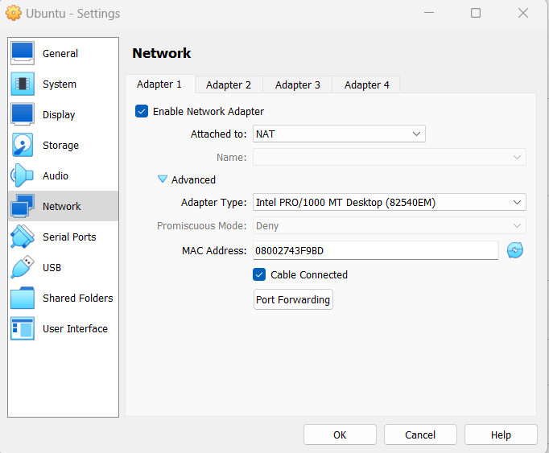The width and height of the screenshot is (549, 453).
Task: Click the Network label in sidebar
Action: tap(62, 207)
